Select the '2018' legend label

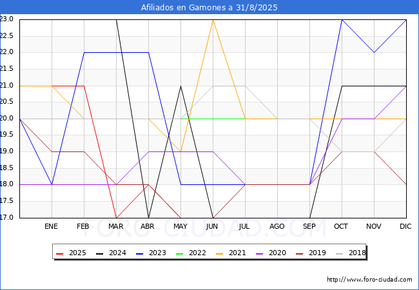click(357, 253)
